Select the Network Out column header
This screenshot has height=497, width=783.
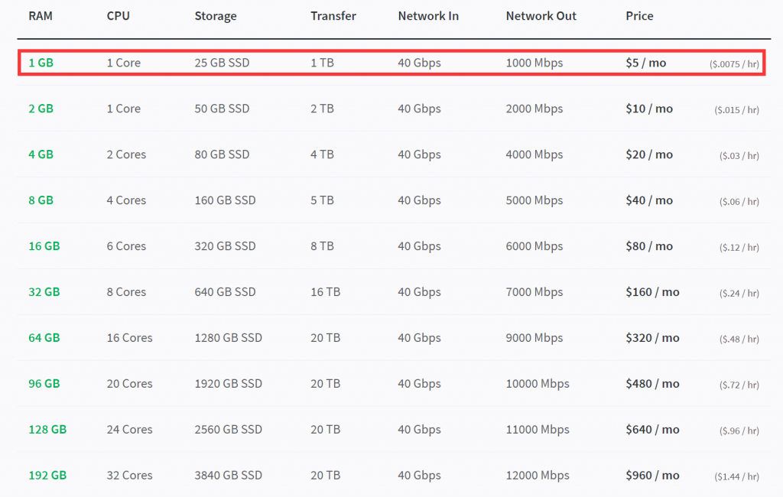click(541, 16)
